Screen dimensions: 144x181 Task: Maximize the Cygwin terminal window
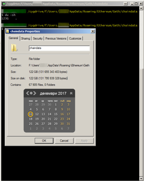click(136, 4)
